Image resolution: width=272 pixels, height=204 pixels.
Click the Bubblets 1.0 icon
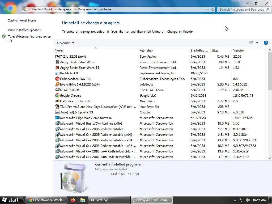click(x=57, y=73)
